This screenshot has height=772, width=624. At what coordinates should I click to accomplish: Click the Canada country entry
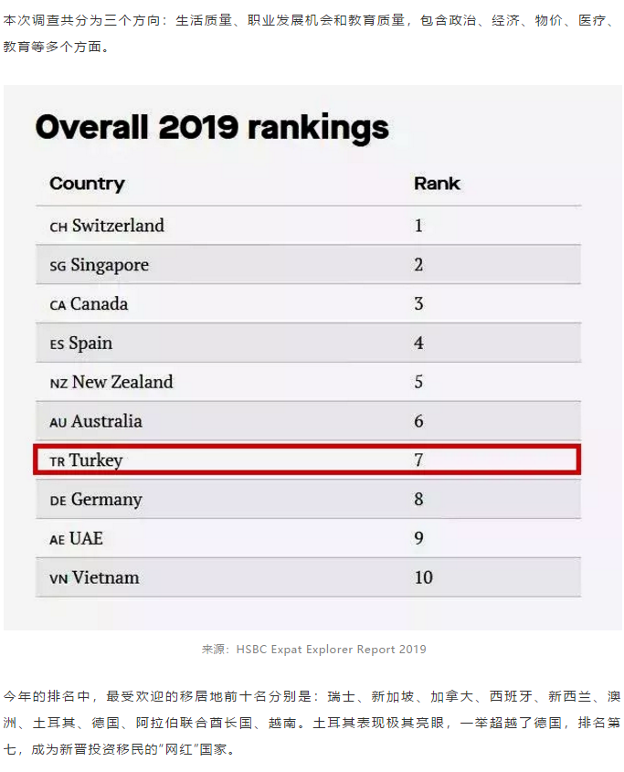tap(90, 304)
